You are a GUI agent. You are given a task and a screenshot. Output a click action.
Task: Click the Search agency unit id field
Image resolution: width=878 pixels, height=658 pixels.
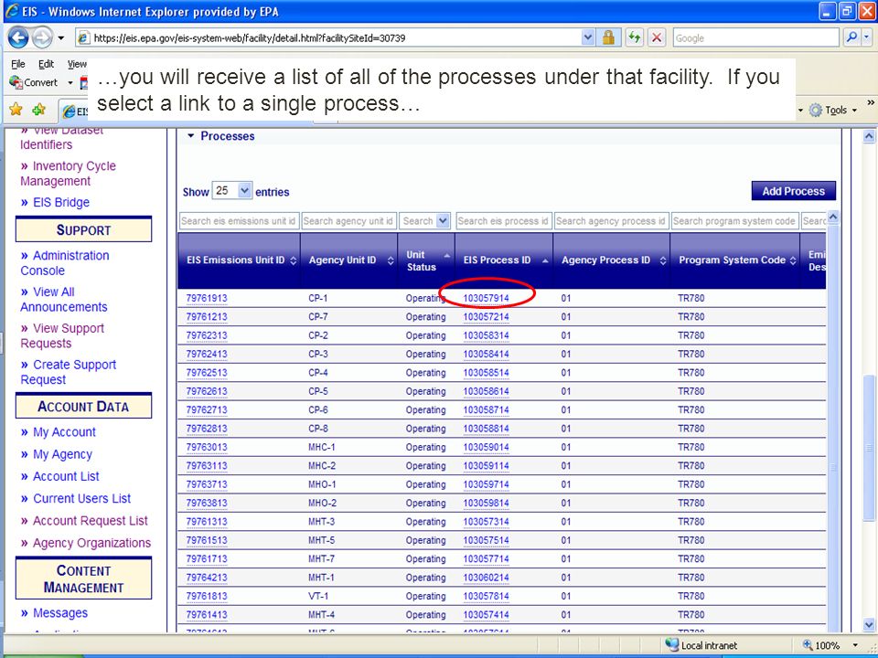[x=349, y=221]
